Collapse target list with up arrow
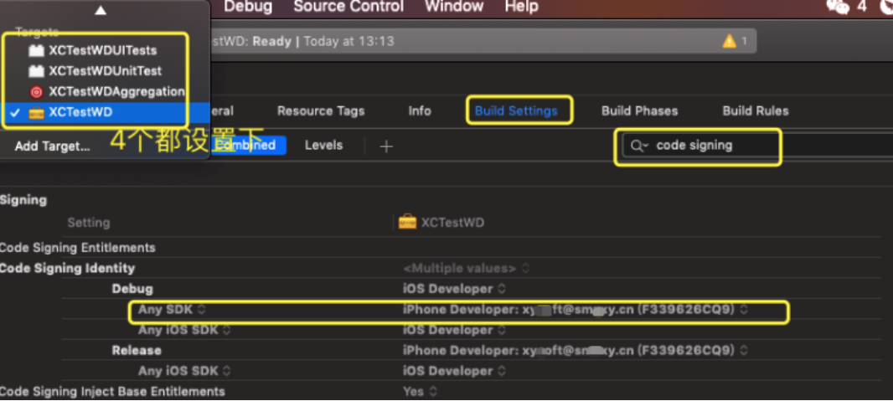Viewport: 893px width, 401px height. (101, 10)
